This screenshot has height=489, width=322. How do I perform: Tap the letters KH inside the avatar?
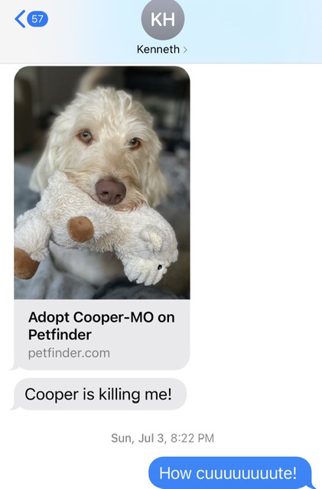[163, 19]
